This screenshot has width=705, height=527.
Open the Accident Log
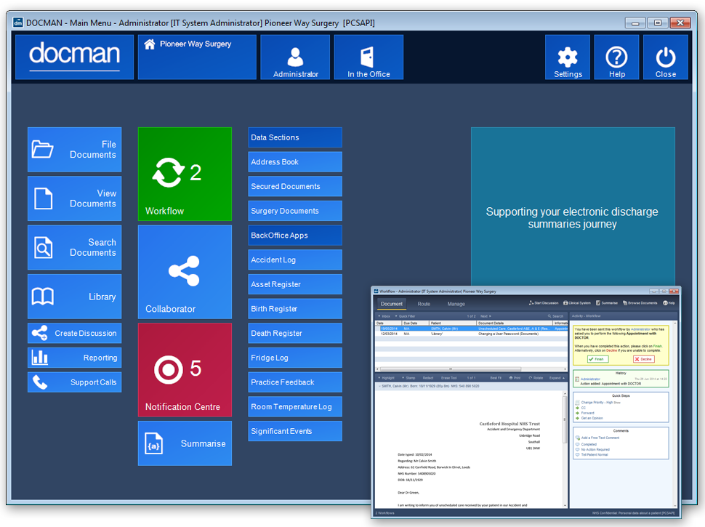tap(295, 260)
